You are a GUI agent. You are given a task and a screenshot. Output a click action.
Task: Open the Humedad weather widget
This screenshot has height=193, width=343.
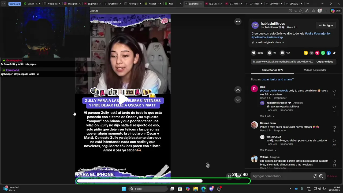(x=11, y=189)
